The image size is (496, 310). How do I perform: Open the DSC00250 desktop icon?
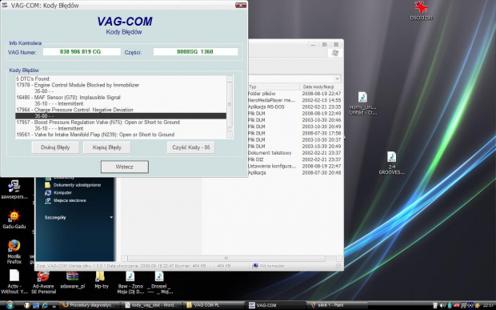click(x=421, y=10)
